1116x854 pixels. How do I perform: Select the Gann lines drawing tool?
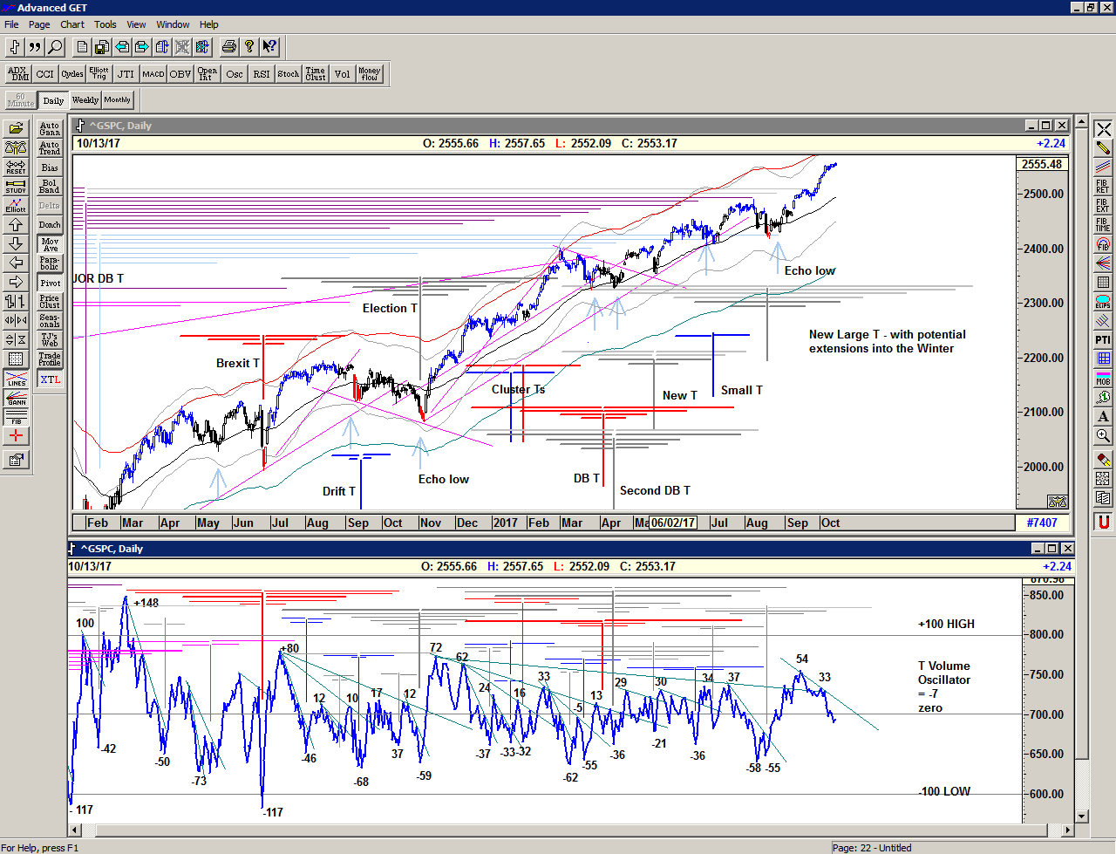(x=16, y=398)
